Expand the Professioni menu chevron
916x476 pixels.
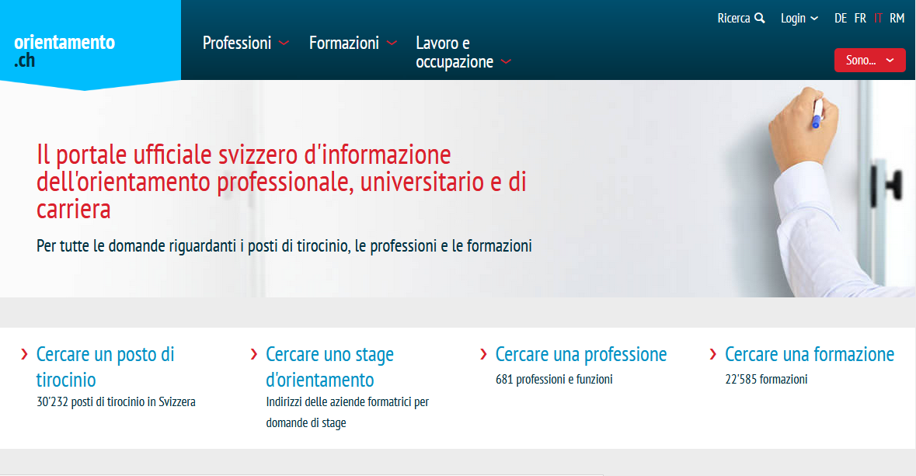284,43
